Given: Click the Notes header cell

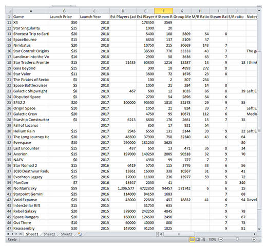Looking at the screenshot, I should 252,16.
